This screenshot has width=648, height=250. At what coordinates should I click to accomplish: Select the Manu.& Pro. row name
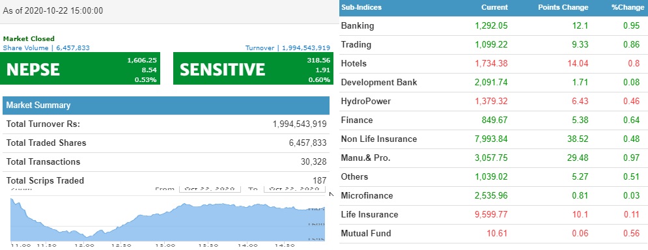coord(366,158)
